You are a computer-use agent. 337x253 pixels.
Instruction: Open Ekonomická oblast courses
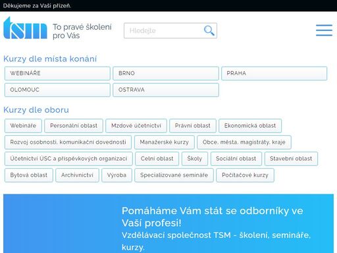click(250, 126)
